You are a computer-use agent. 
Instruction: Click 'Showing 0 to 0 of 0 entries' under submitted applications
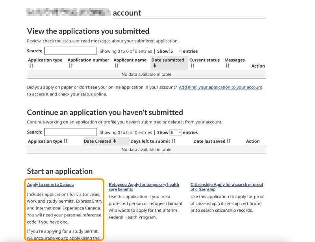[x=126, y=51]
